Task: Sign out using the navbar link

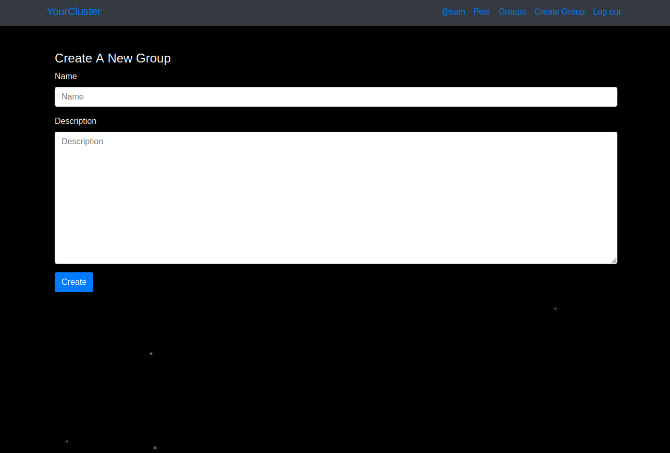Action: [x=606, y=11]
